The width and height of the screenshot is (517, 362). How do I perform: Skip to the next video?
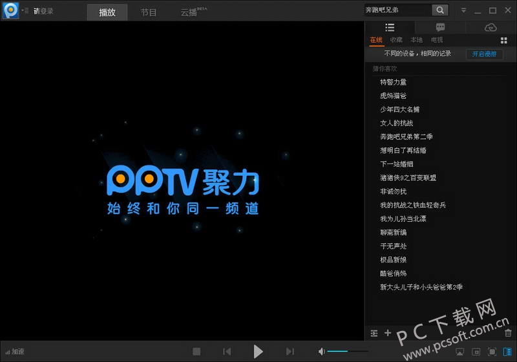pos(290,352)
